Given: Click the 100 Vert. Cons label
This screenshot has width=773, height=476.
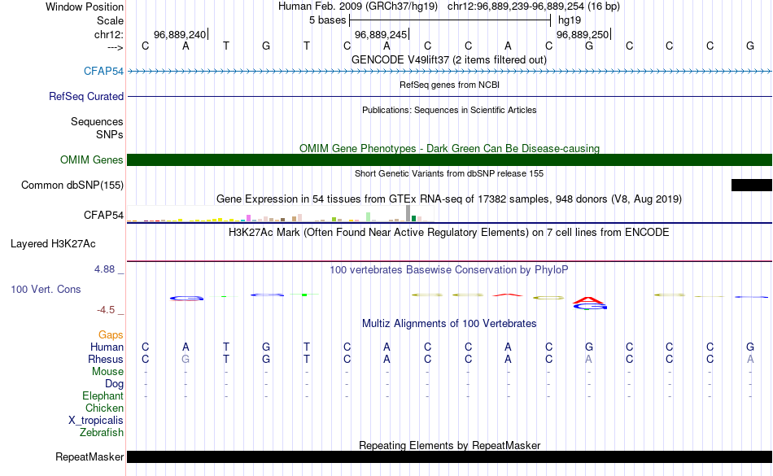Looking at the screenshot, I should point(46,289).
